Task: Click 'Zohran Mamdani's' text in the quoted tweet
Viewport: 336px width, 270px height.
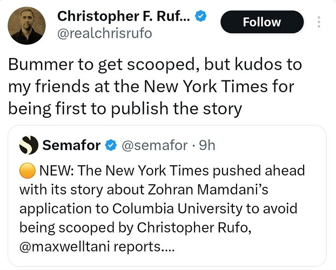Action: 208,190
